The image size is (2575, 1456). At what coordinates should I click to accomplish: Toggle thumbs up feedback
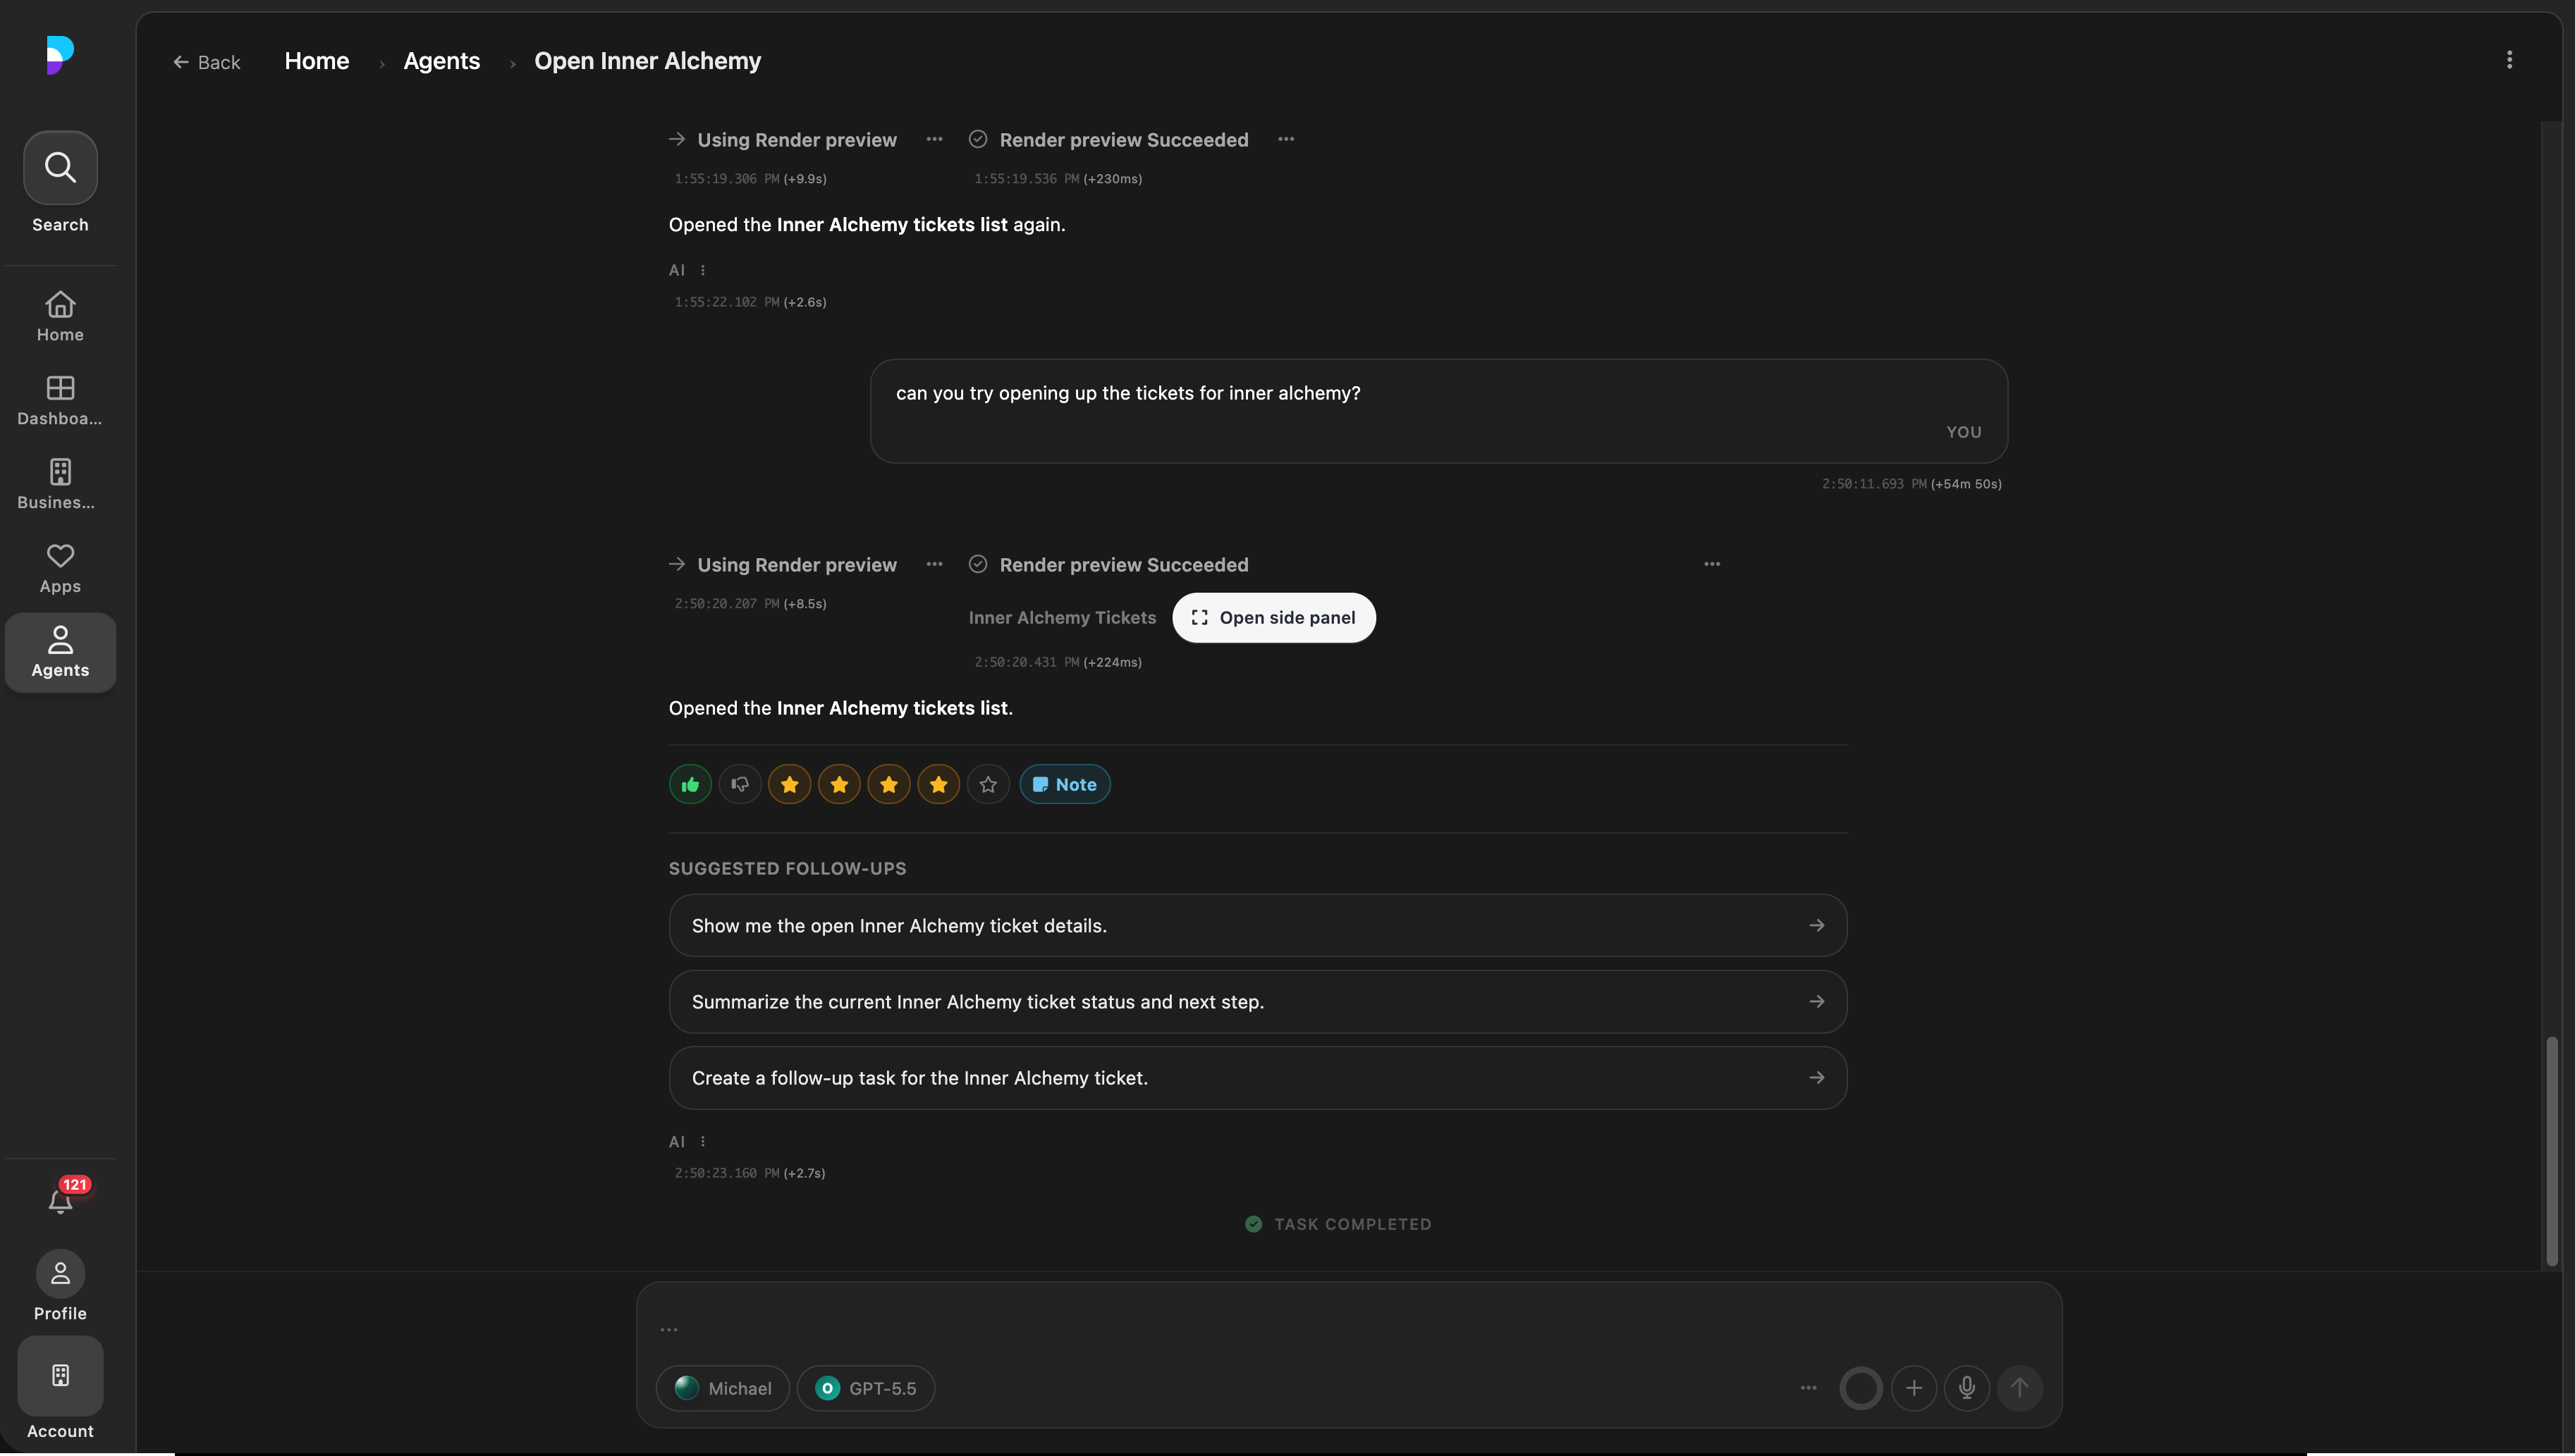pos(690,784)
